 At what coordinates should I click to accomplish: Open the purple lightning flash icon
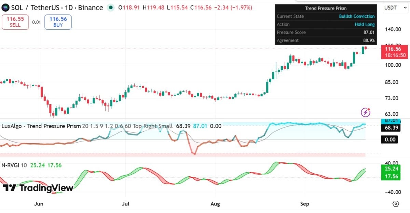[366, 112]
